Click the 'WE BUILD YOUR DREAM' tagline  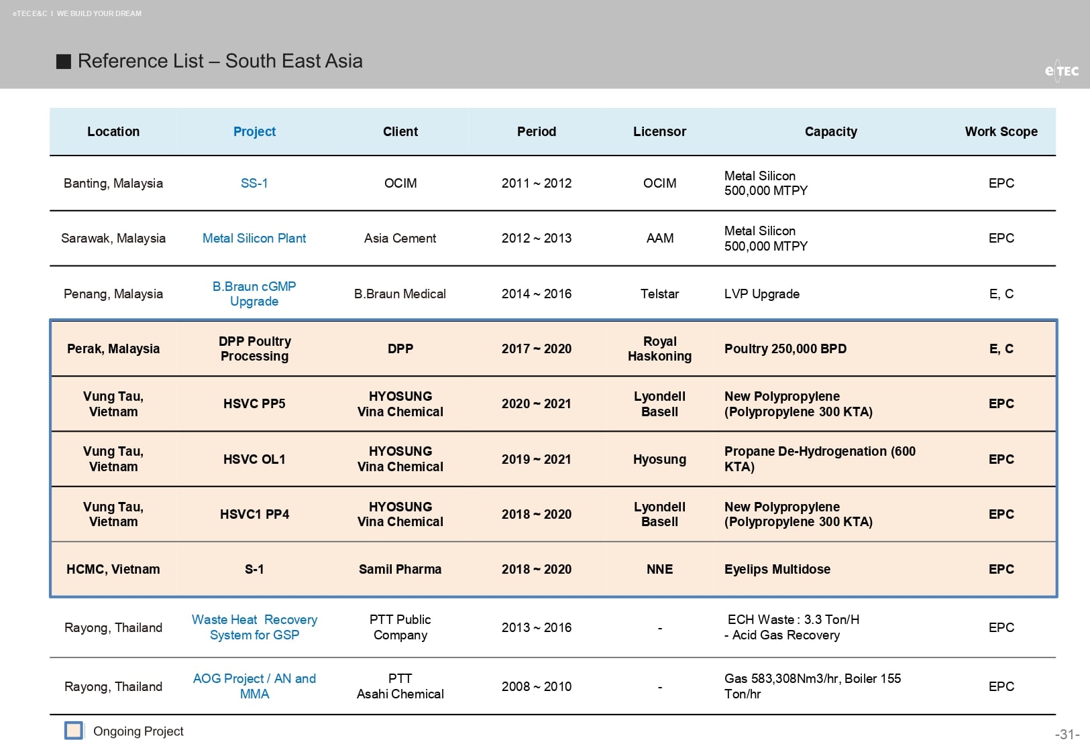pyautogui.click(x=99, y=13)
